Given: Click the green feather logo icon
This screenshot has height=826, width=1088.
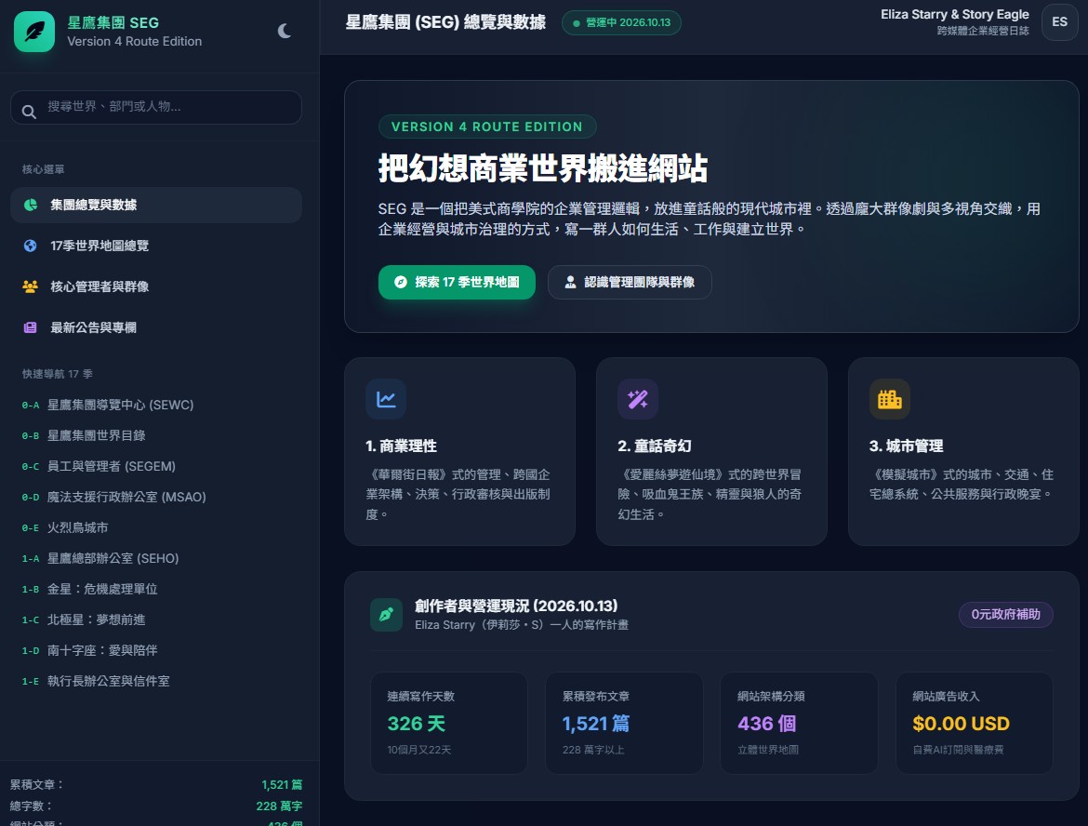Looking at the screenshot, I should 34,32.
